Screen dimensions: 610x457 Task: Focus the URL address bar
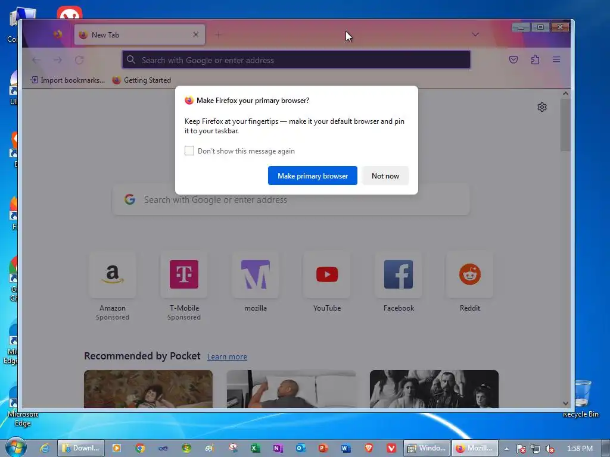point(296,60)
